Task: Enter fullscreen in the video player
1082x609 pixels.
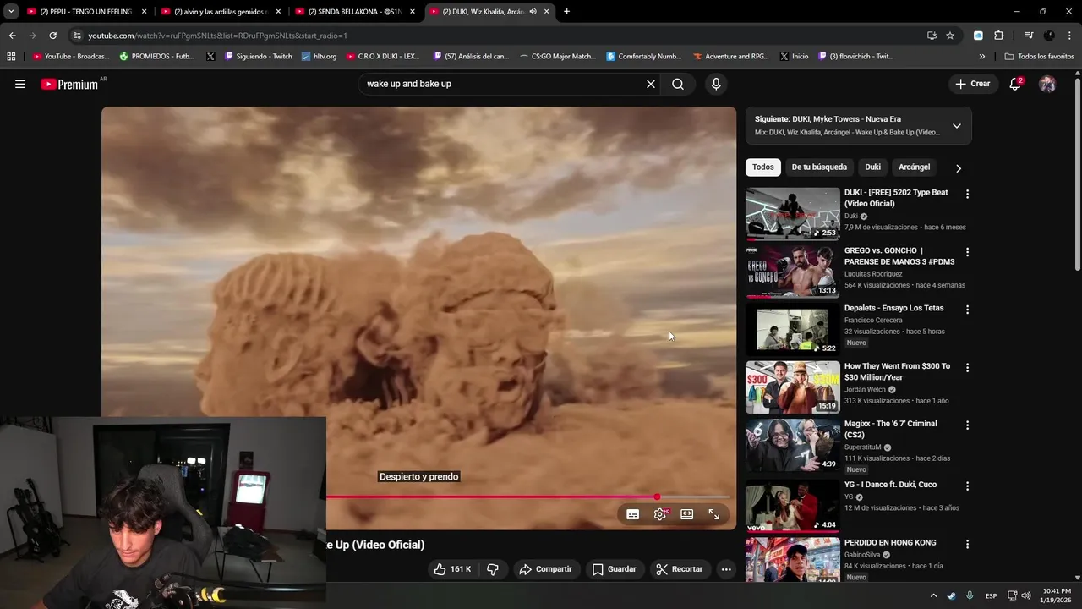Action: [714, 514]
